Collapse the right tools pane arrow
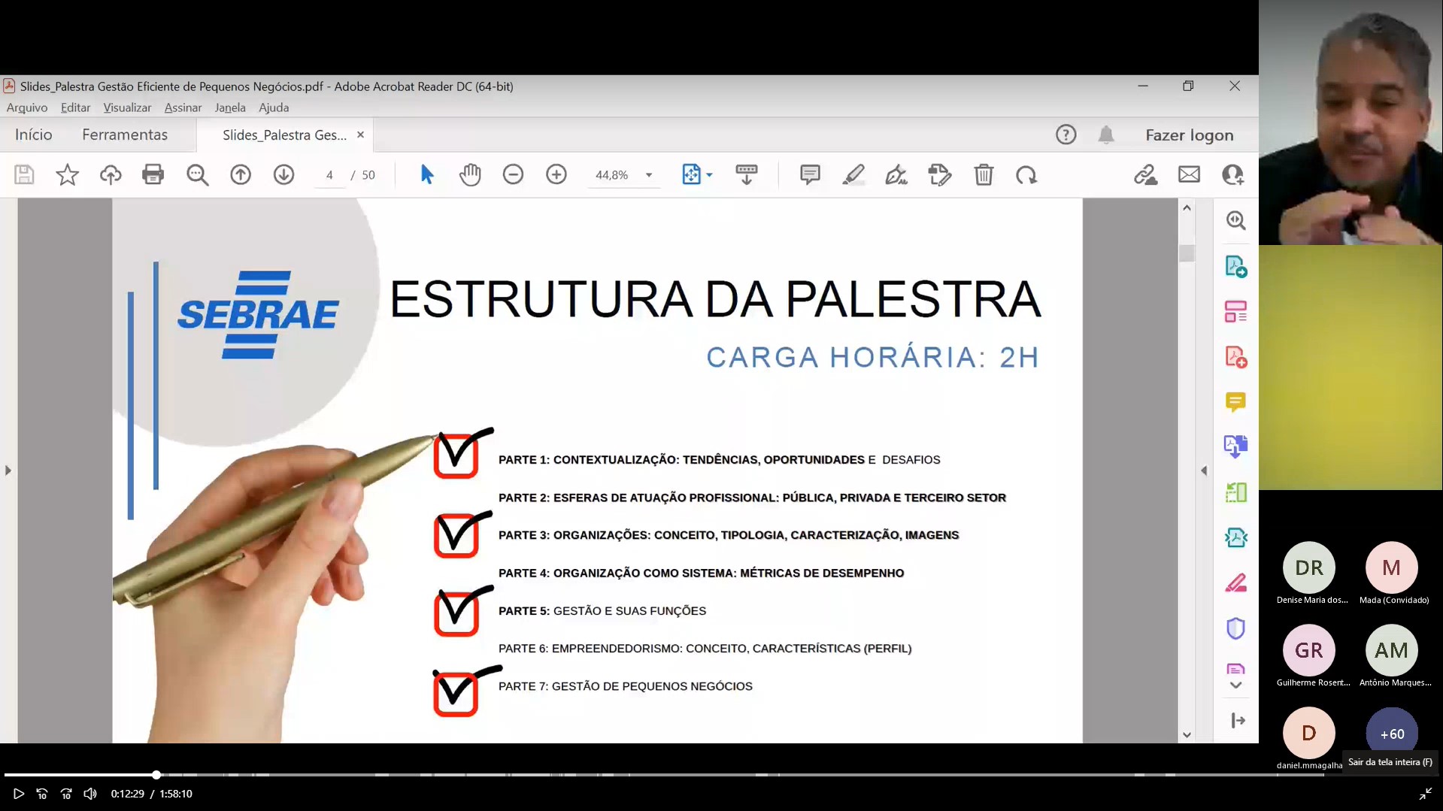Viewport: 1443px width, 811px height. (1204, 471)
